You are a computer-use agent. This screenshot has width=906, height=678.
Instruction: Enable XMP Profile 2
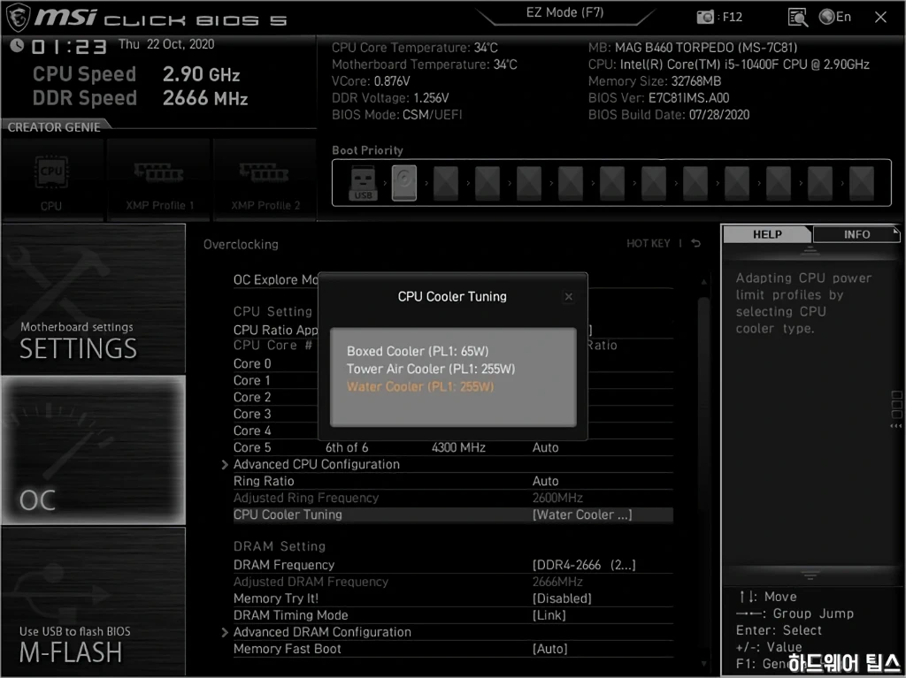pyautogui.click(x=265, y=180)
